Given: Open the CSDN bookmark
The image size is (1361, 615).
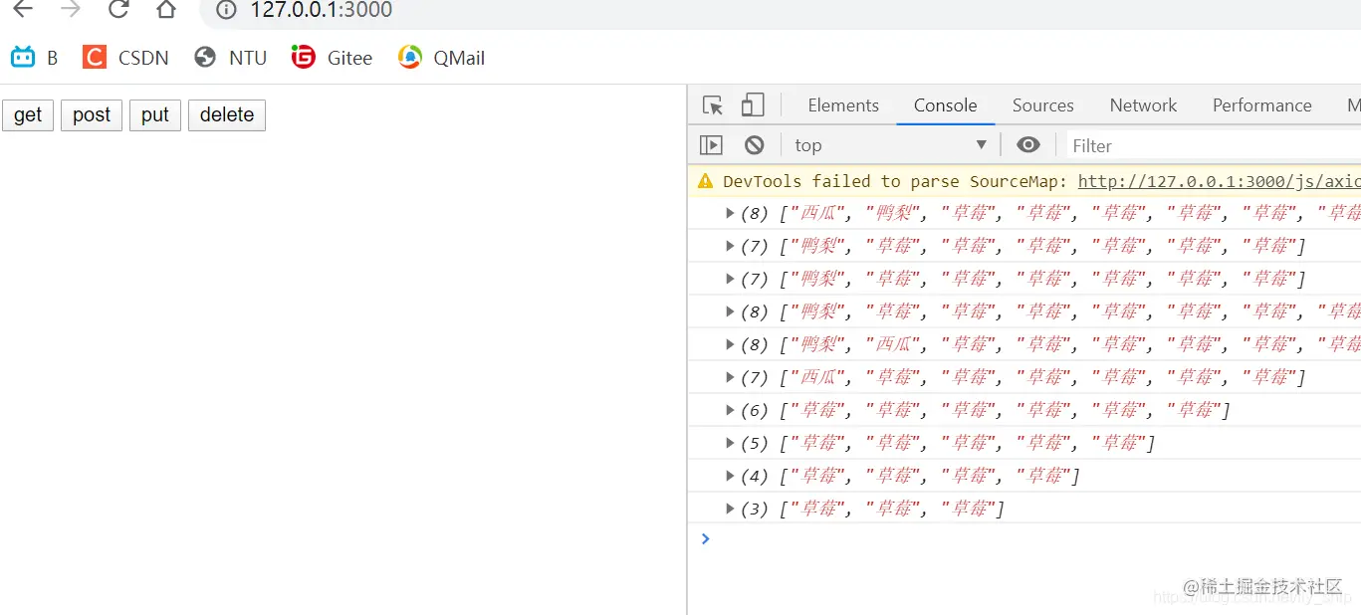Looking at the screenshot, I should click(x=126, y=58).
